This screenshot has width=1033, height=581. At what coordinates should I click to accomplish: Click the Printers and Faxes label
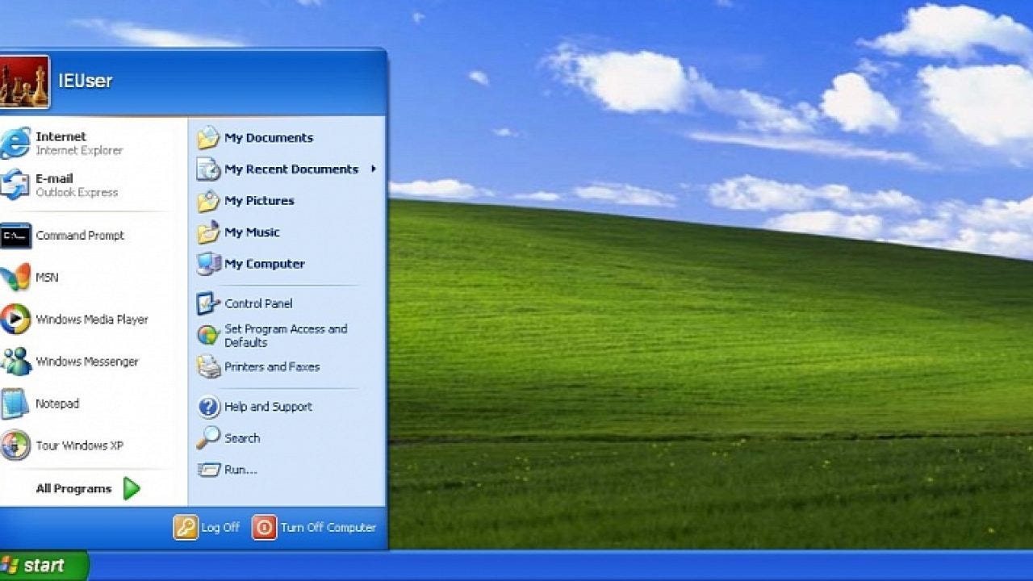272,366
